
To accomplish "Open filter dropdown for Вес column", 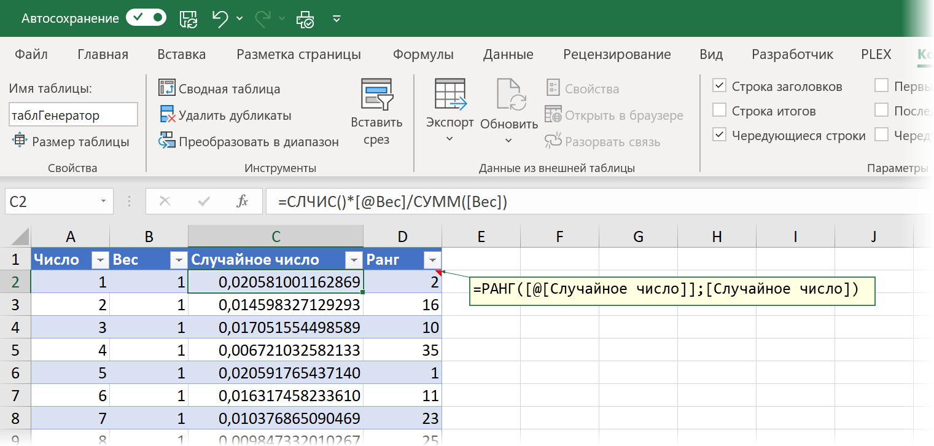I will pyautogui.click(x=179, y=260).
